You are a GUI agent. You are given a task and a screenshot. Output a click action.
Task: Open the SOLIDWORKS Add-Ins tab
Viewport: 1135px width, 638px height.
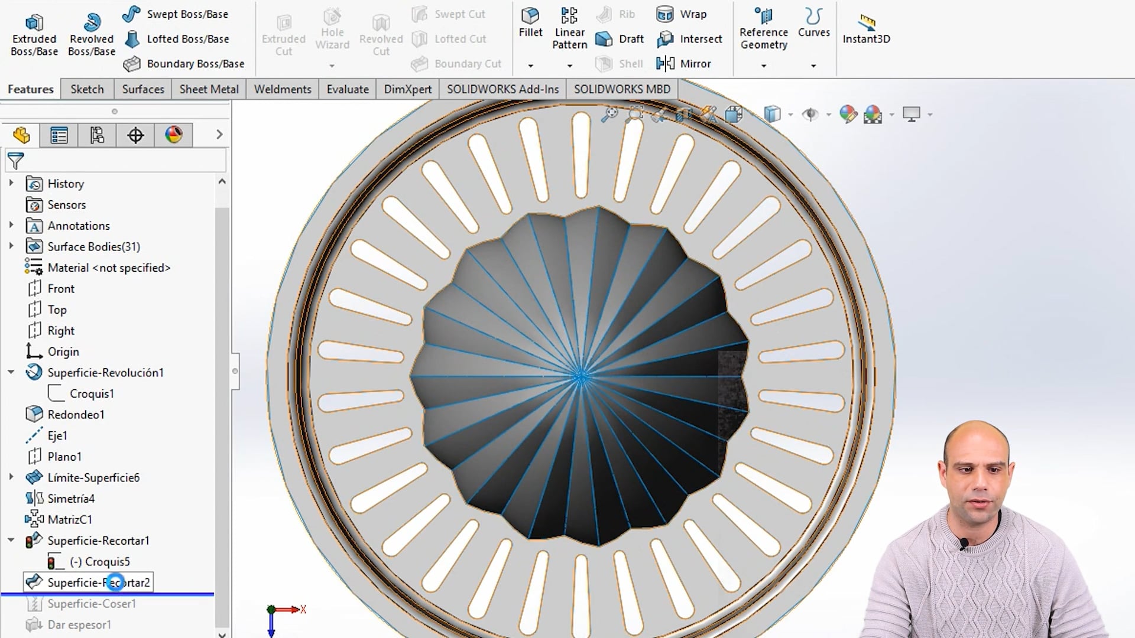pyautogui.click(x=502, y=89)
